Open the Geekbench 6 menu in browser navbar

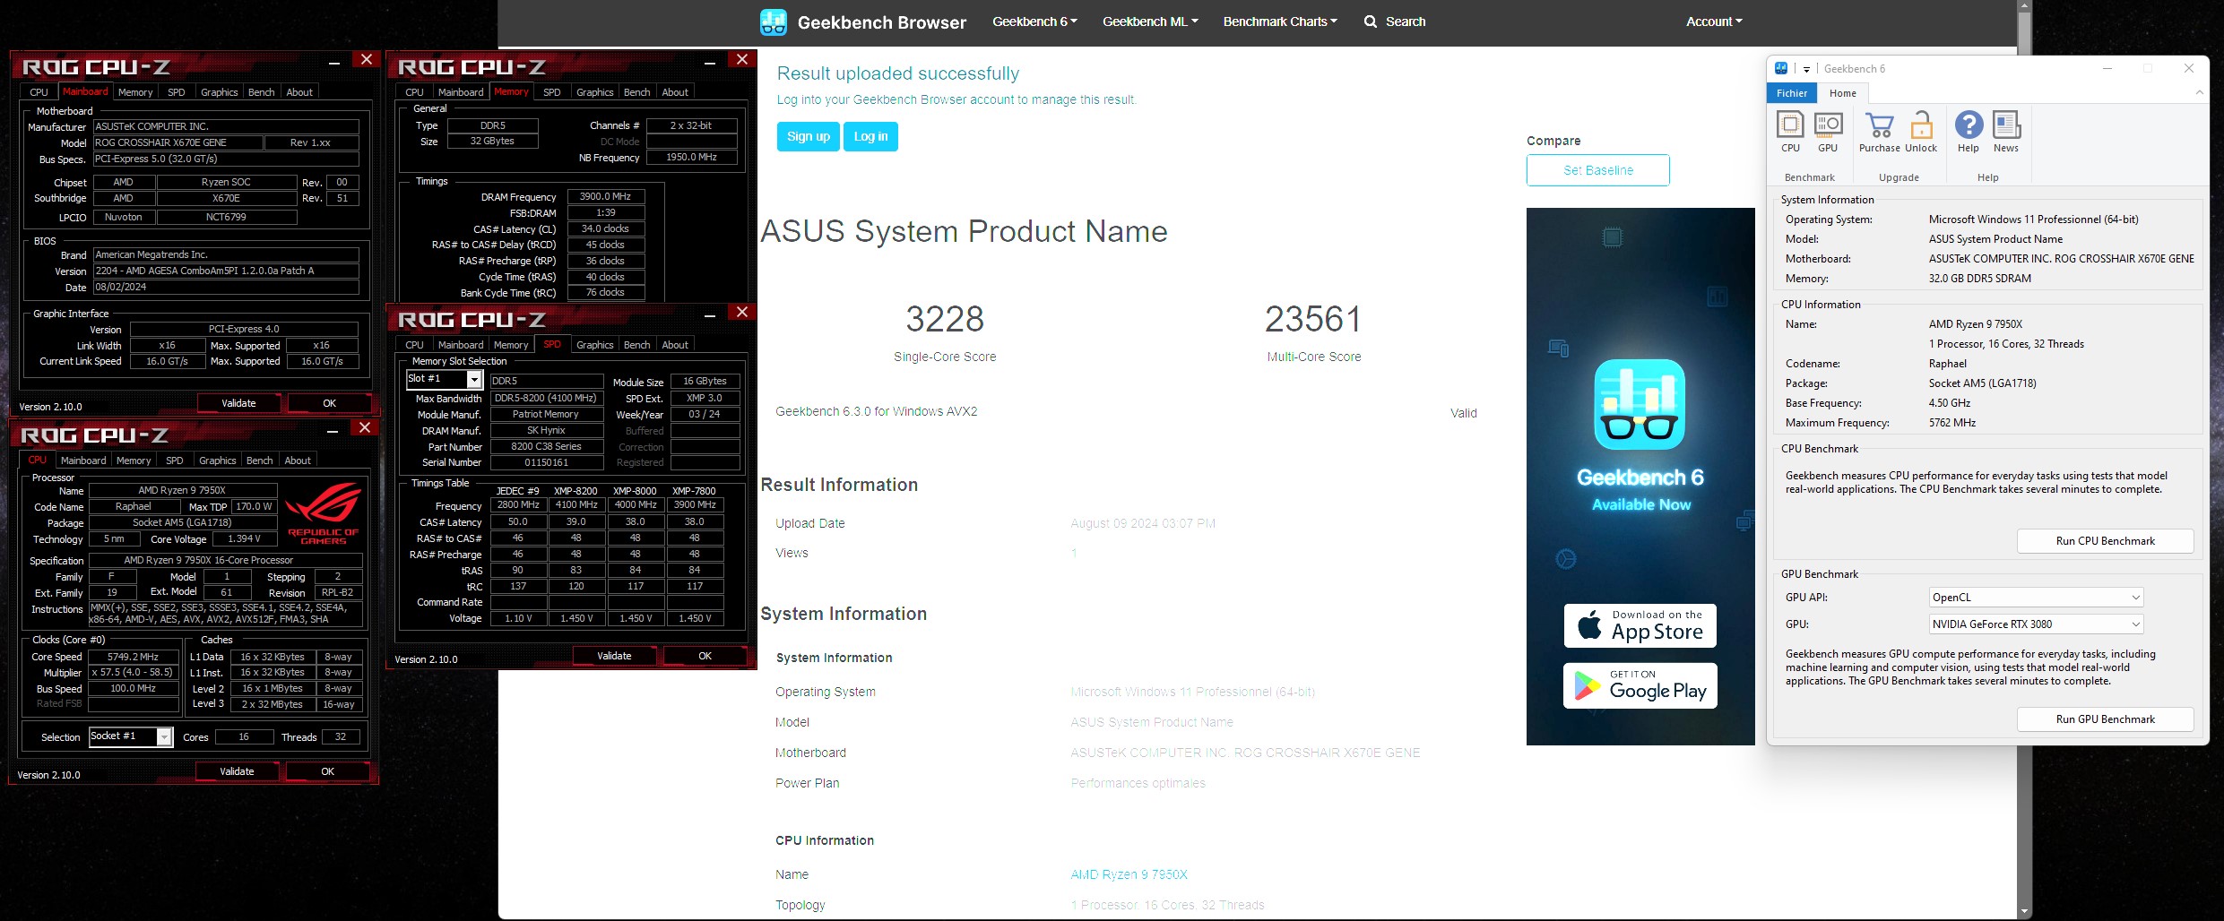click(x=1034, y=22)
